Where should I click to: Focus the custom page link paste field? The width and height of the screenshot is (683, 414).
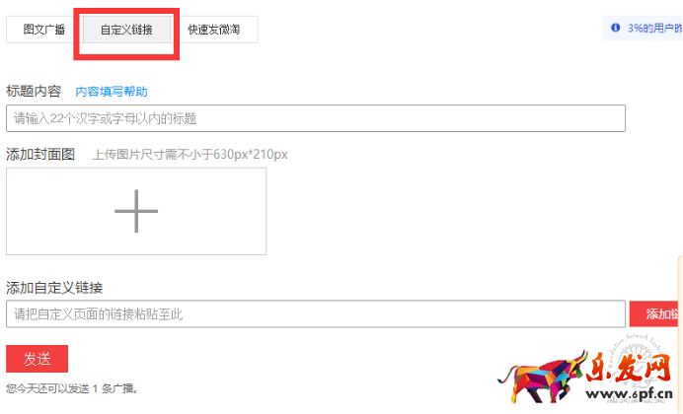pyautogui.click(x=316, y=314)
